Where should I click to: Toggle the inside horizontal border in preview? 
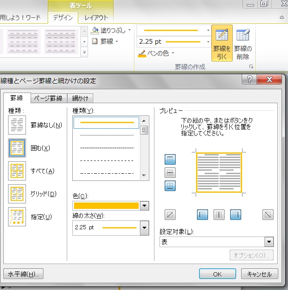click(170, 172)
